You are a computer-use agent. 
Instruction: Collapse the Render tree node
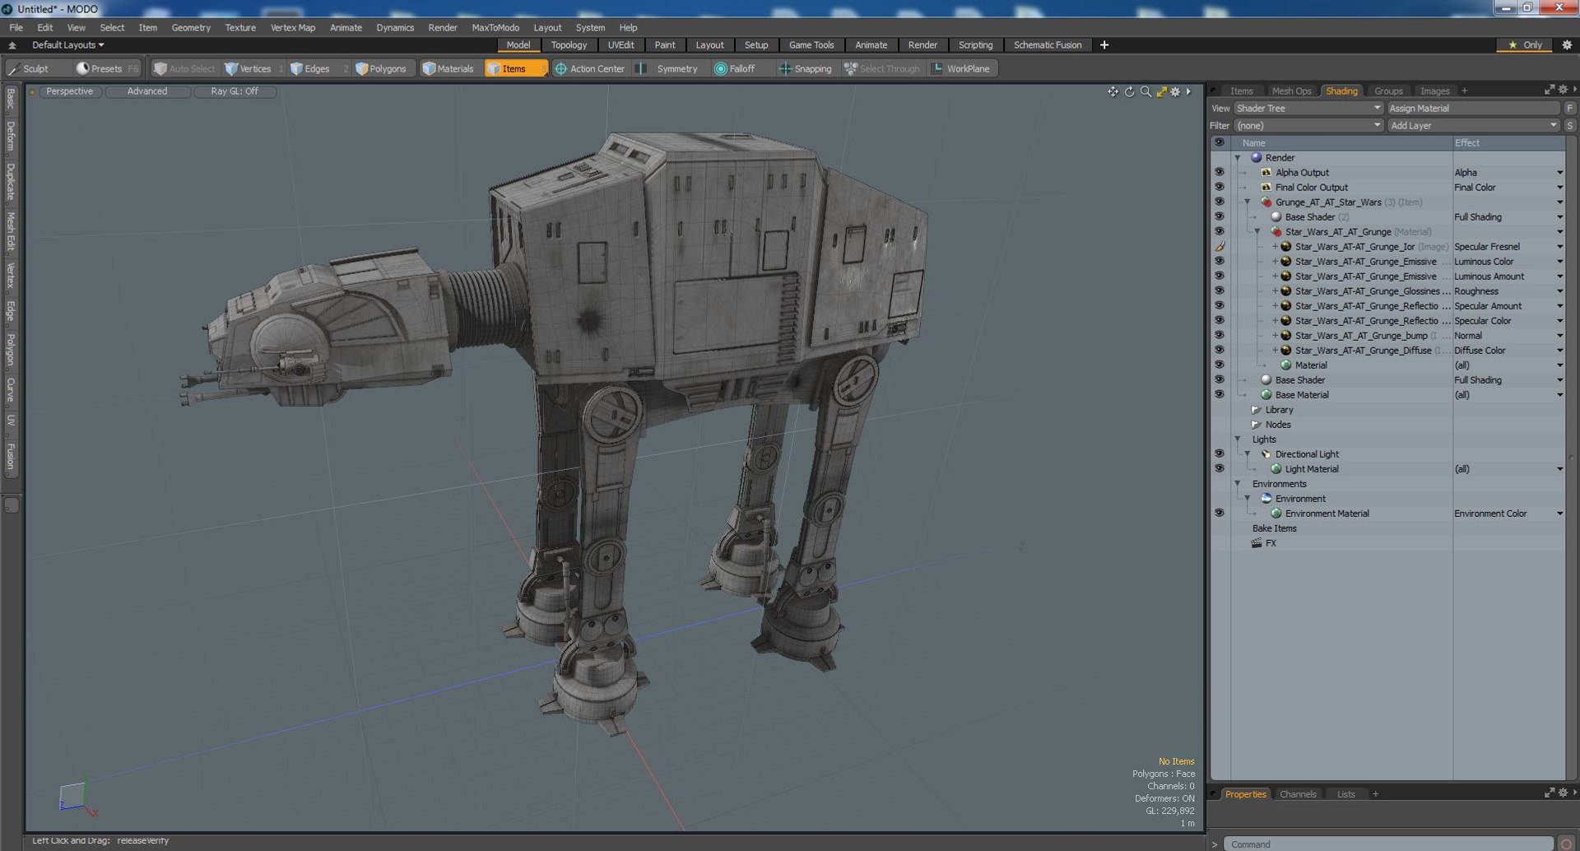click(1238, 158)
